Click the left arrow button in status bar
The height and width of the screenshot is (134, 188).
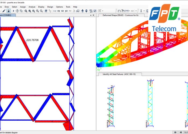(x=175, y=132)
